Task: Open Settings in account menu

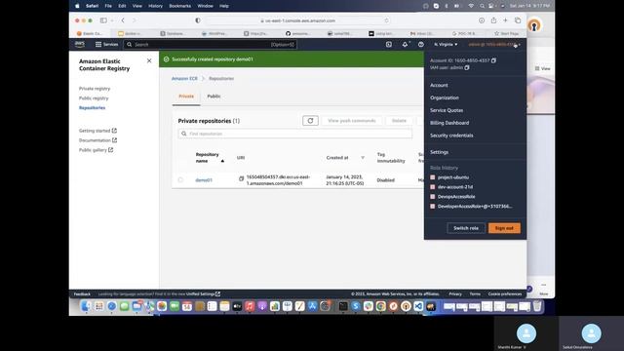Action: coord(440,152)
